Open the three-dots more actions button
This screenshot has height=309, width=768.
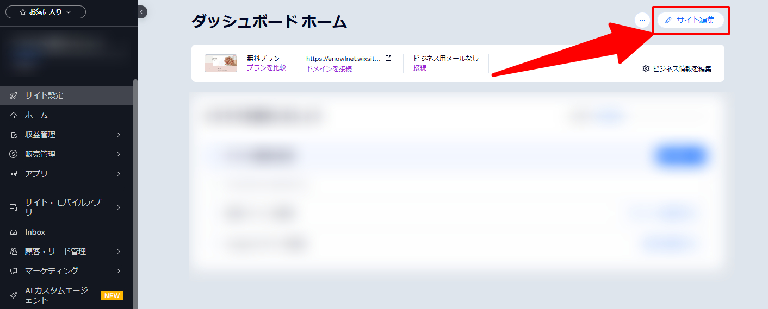tap(642, 20)
